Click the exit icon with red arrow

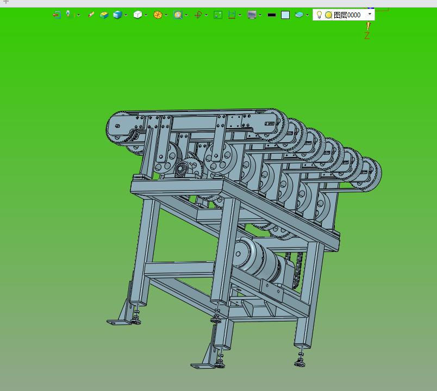(57, 15)
